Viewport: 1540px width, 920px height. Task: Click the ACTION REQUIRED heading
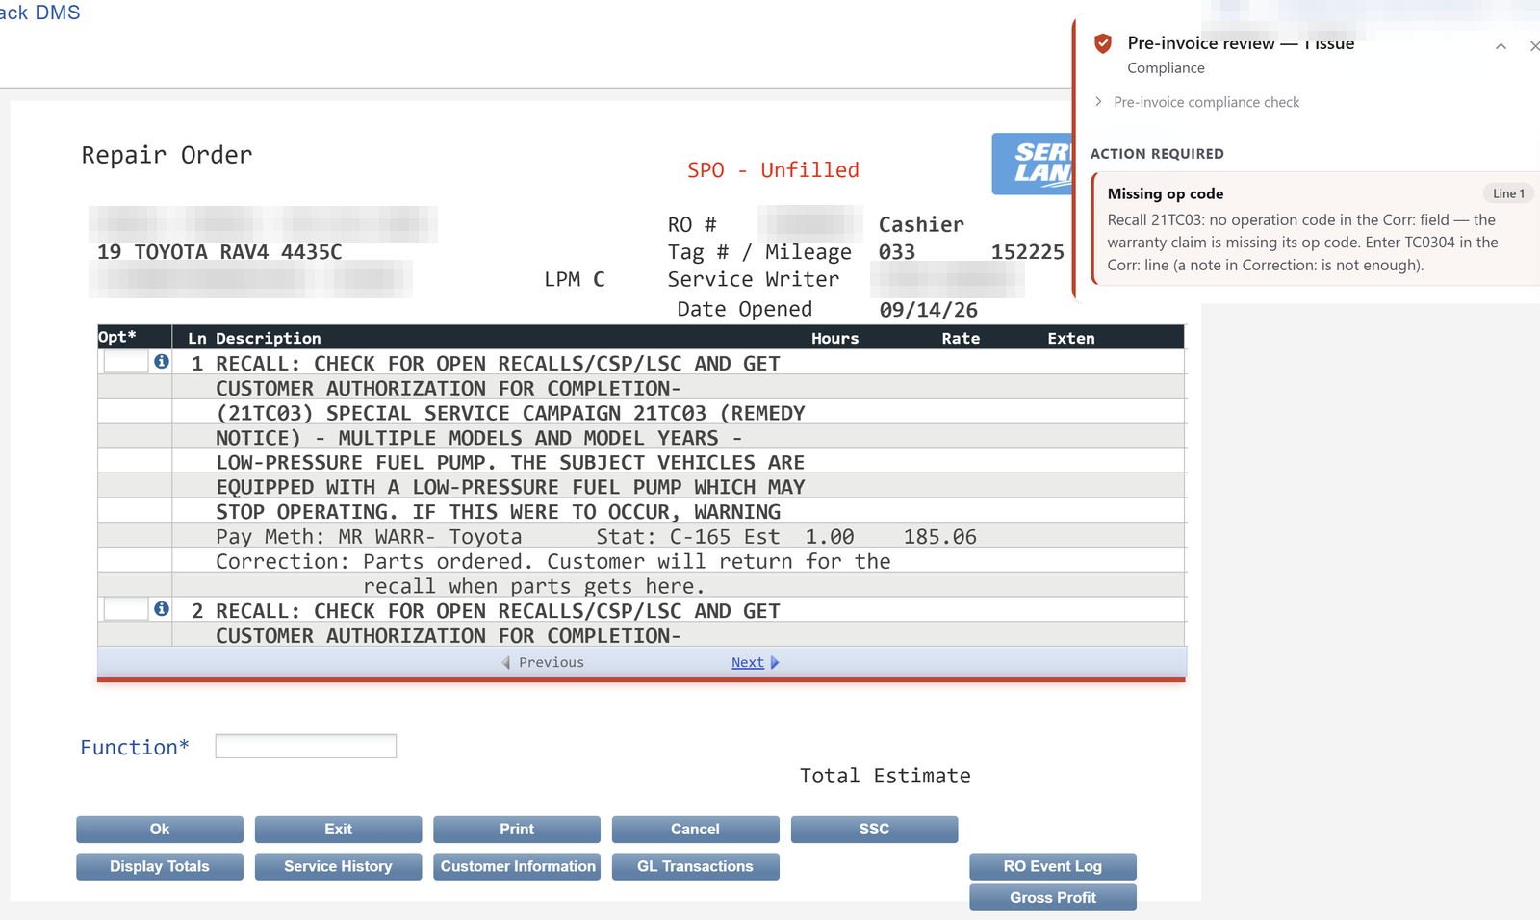tap(1157, 154)
